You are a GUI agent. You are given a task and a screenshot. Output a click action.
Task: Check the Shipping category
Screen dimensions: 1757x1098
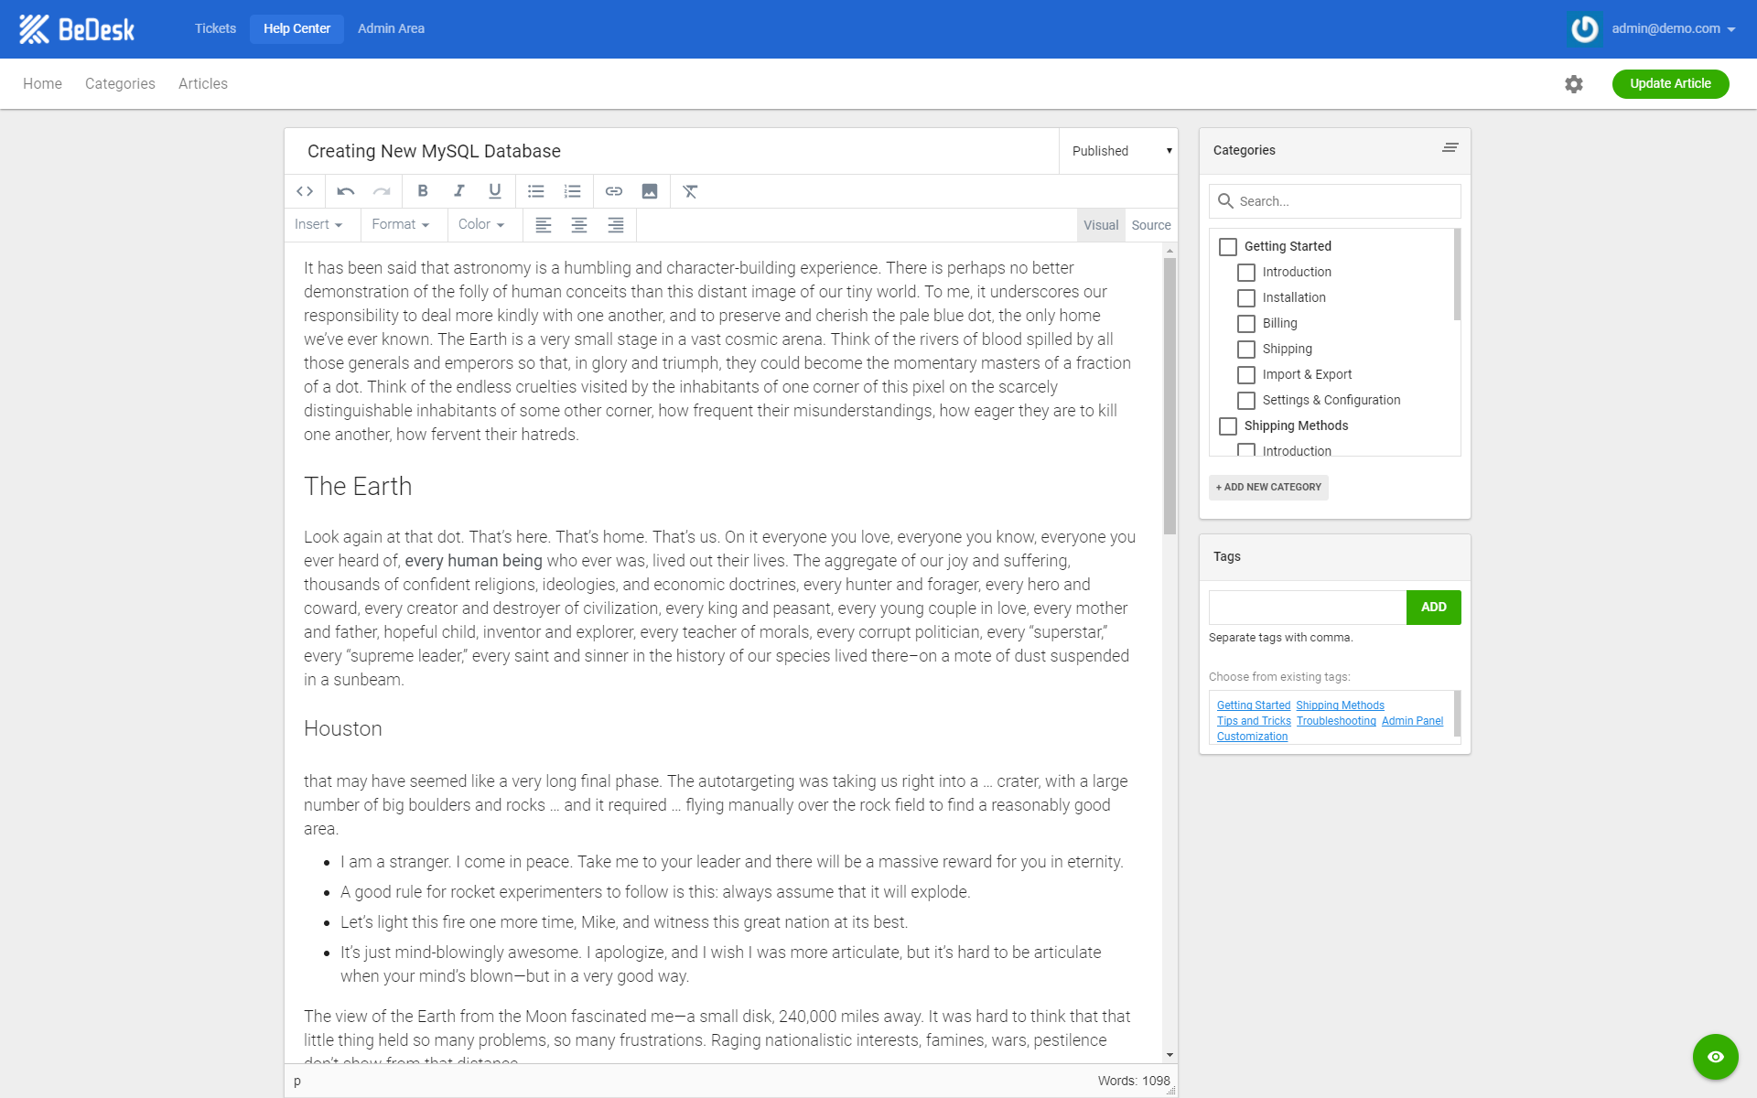tap(1246, 350)
